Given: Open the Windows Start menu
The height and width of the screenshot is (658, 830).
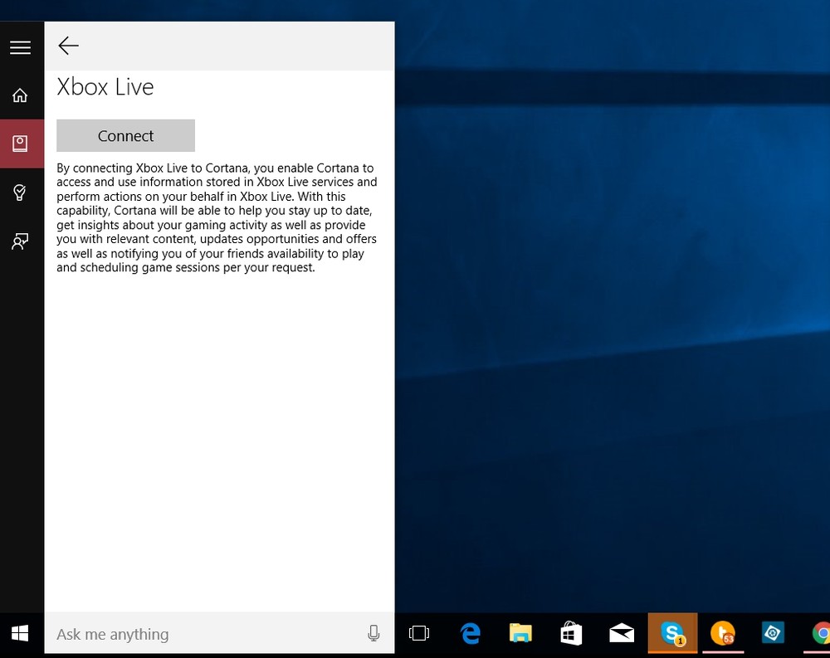Looking at the screenshot, I should (20, 634).
